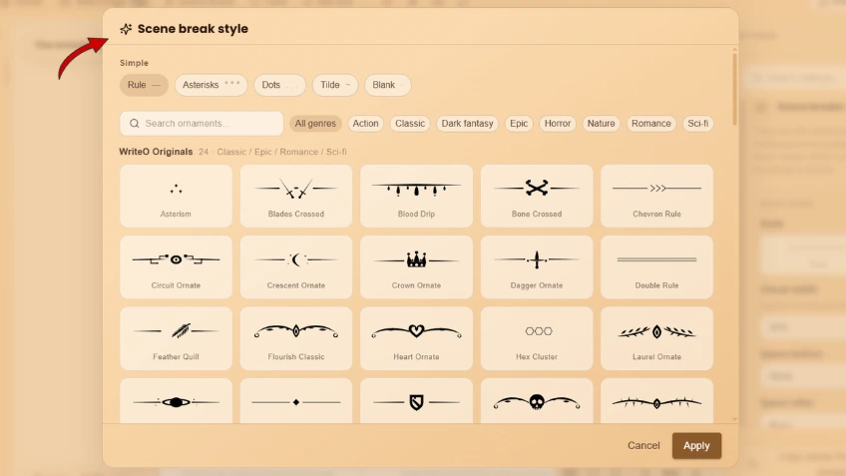The height and width of the screenshot is (476, 846).
Task: Select the Laurel Ornate ornament
Action: tap(656, 338)
